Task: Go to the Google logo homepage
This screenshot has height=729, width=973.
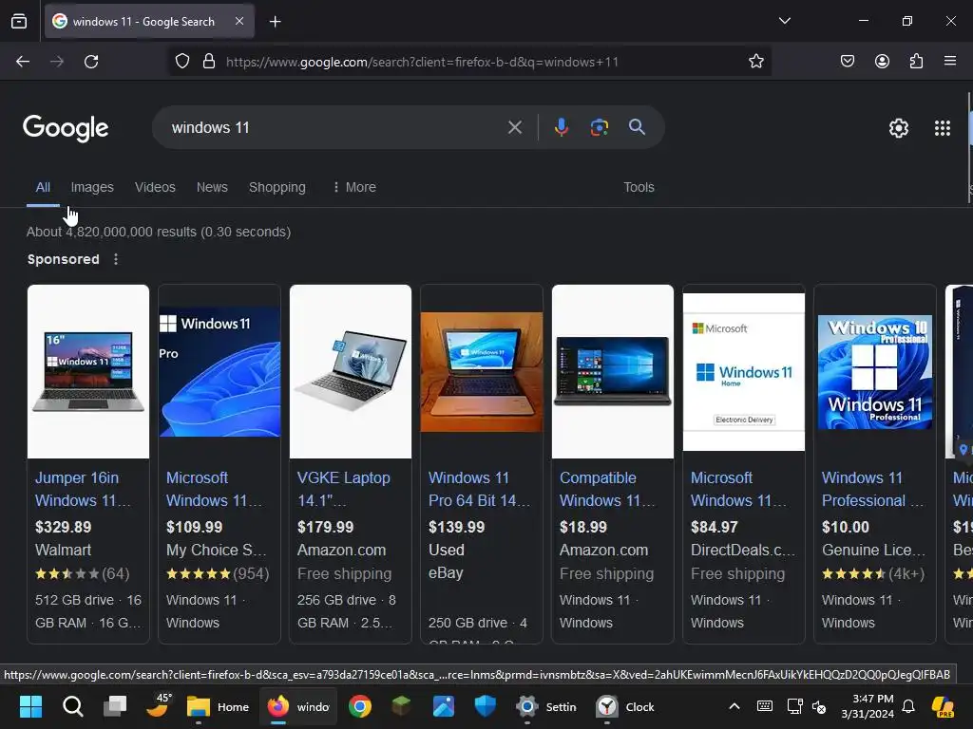Action: pos(66,128)
